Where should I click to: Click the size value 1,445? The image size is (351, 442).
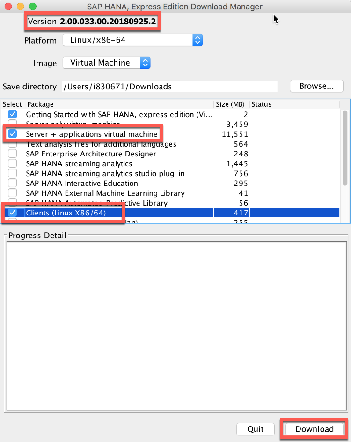point(237,164)
